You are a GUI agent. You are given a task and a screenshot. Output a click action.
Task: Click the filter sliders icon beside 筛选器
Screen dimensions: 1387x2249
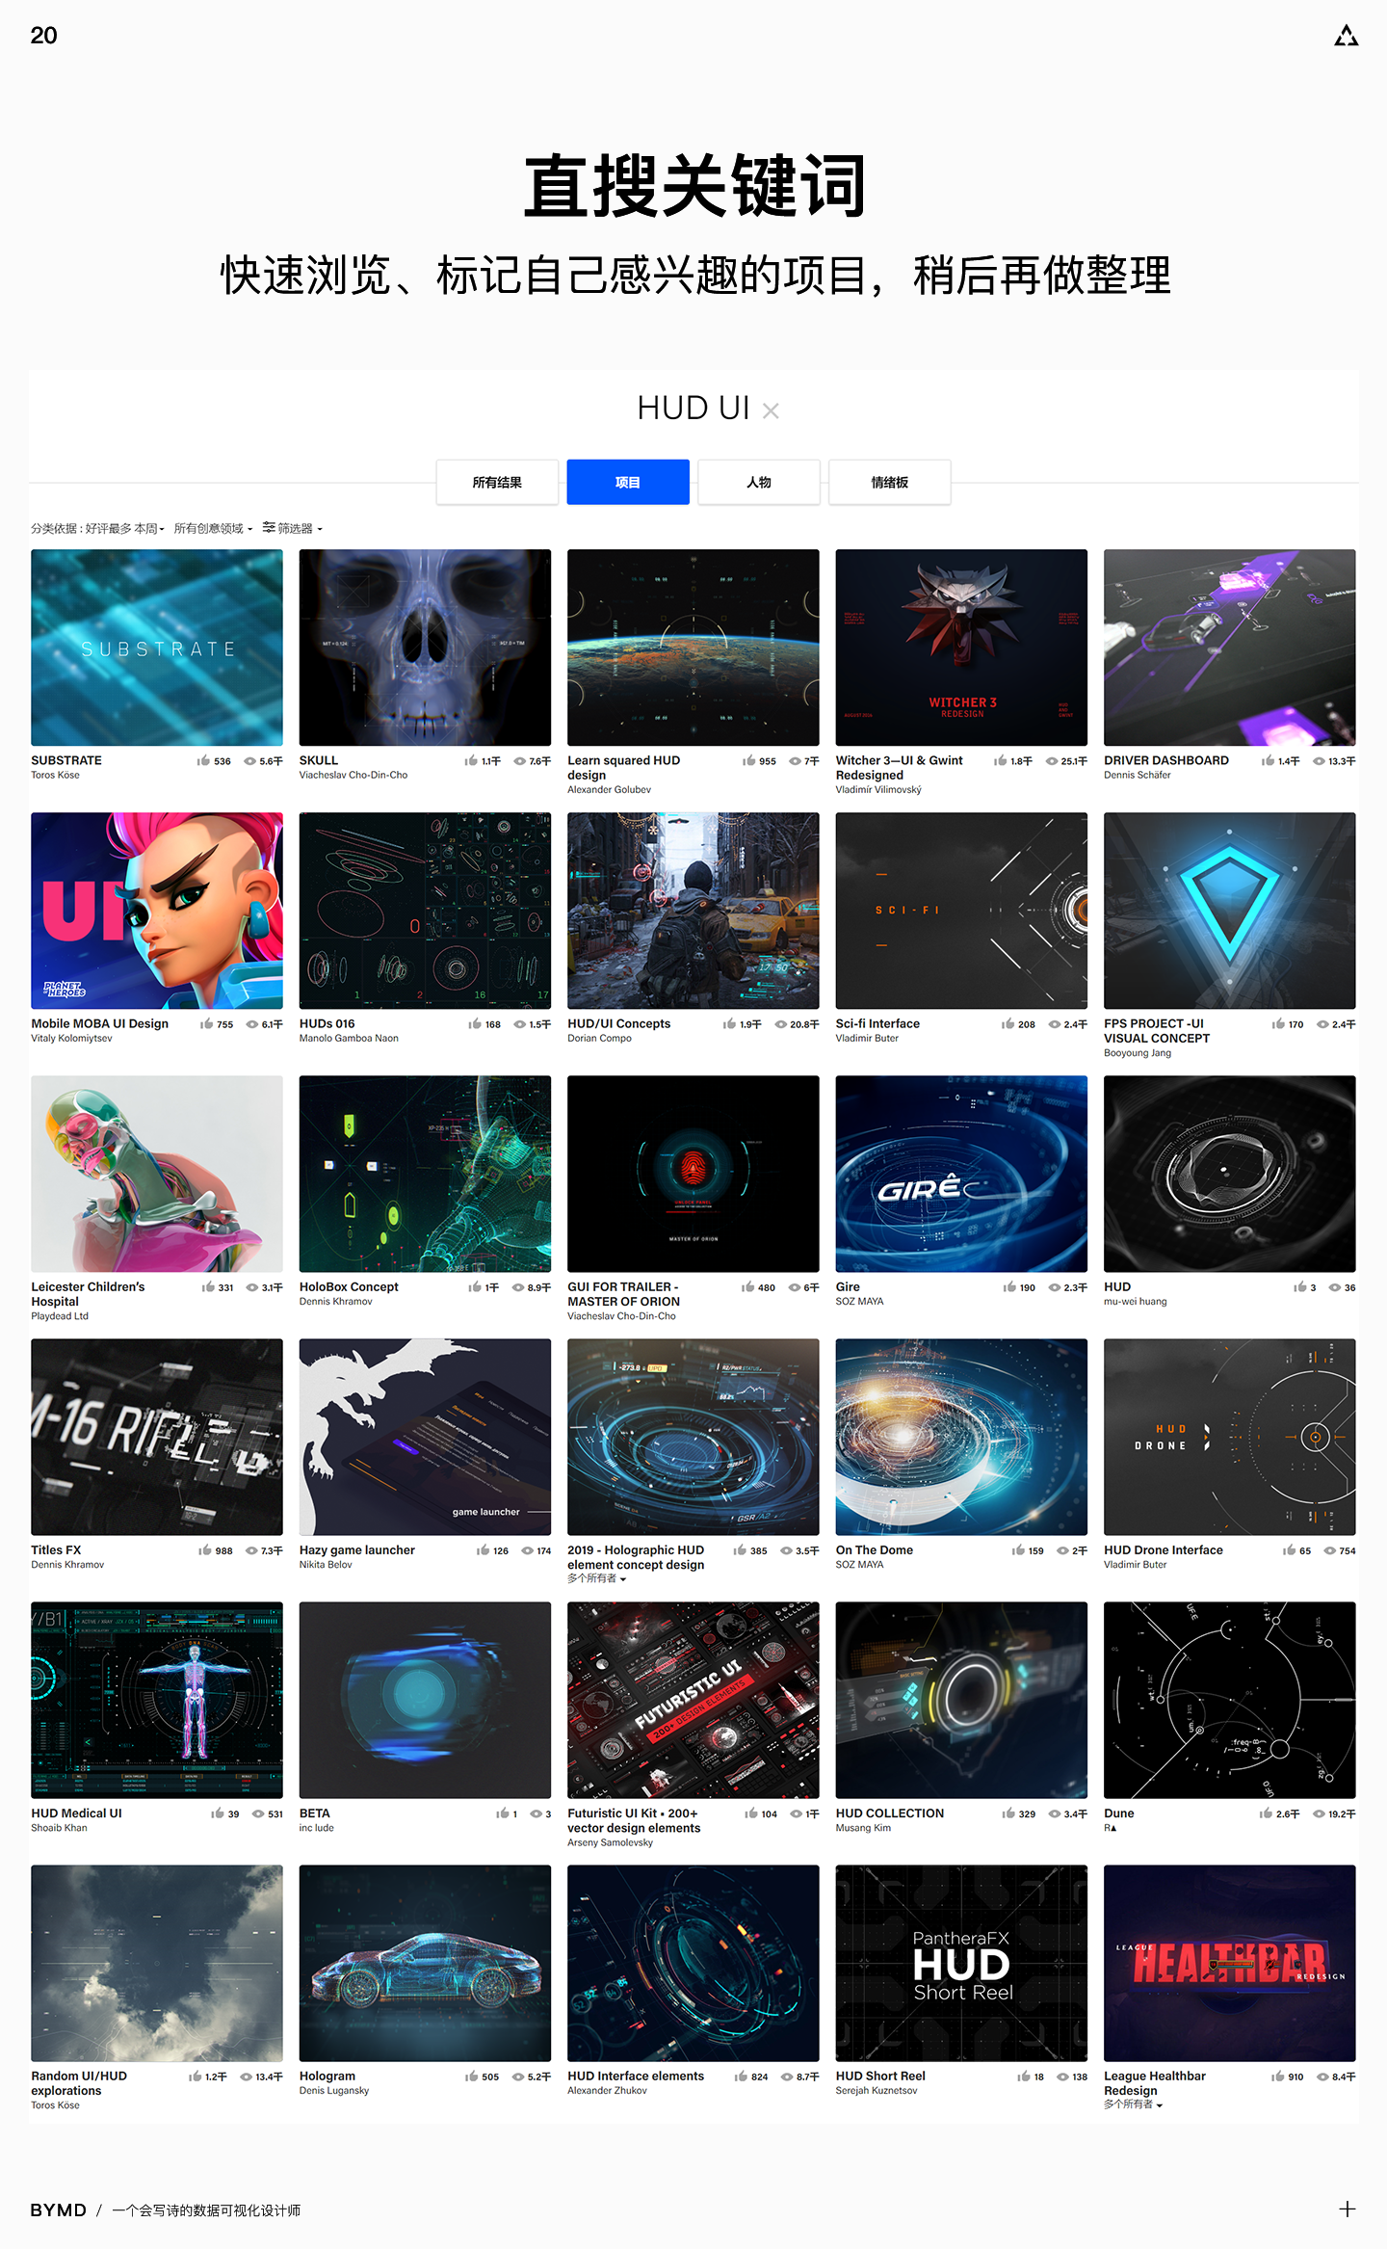point(269,527)
